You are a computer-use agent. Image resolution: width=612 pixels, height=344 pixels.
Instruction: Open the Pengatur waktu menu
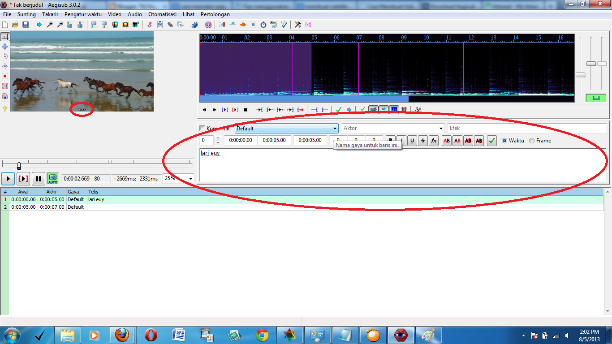(83, 14)
